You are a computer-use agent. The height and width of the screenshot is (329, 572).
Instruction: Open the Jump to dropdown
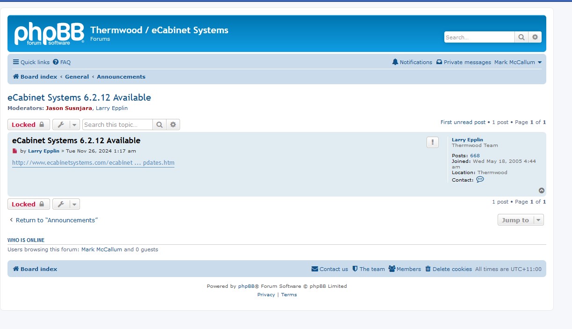point(520,220)
